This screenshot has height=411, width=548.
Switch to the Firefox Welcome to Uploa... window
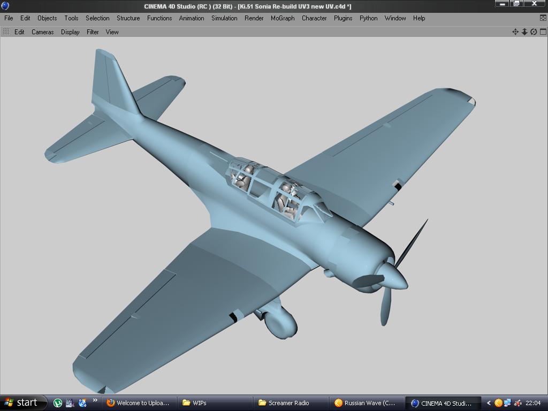pyautogui.click(x=138, y=403)
